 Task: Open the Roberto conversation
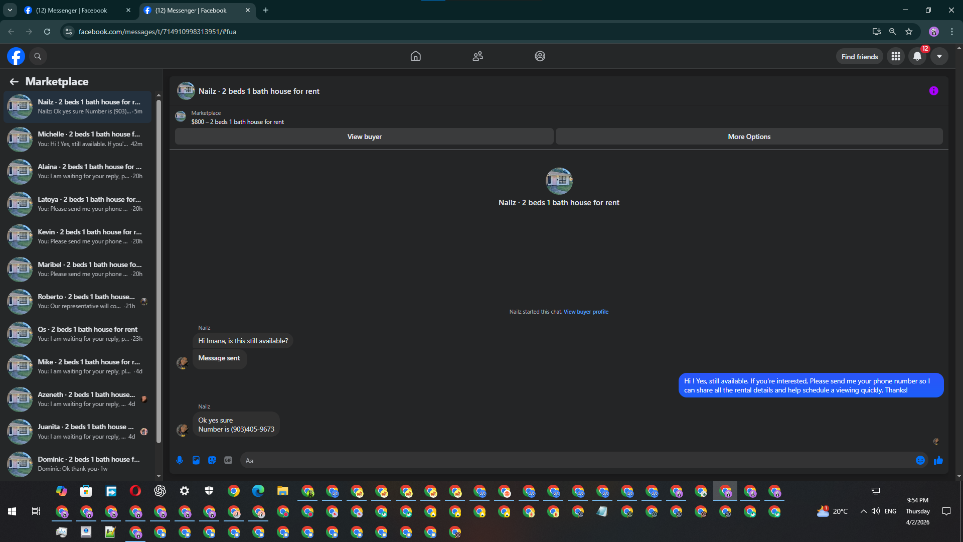click(78, 302)
